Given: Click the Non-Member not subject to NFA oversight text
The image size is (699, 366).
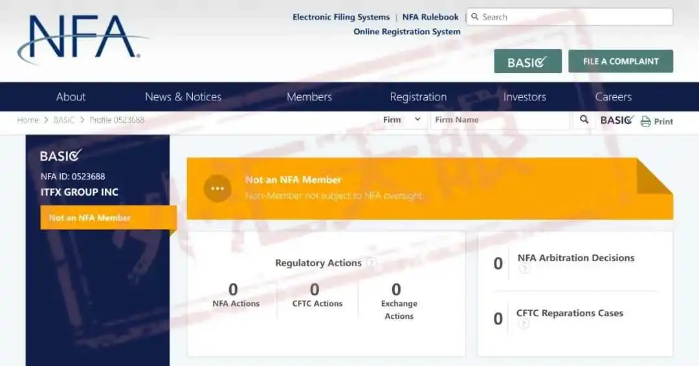Looking at the screenshot, I should (334, 196).
